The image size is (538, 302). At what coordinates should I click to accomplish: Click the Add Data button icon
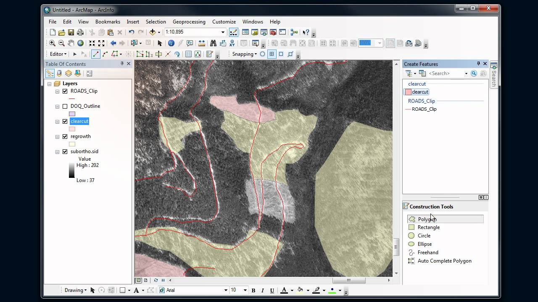tap(153, 32)
